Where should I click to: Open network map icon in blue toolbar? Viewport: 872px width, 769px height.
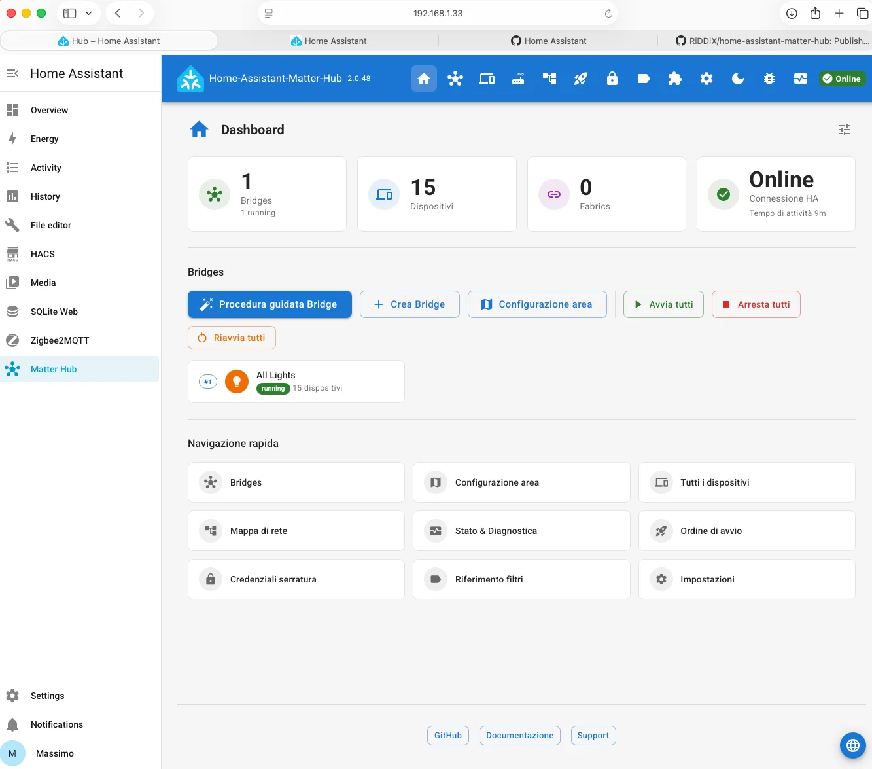pos(549,79)
